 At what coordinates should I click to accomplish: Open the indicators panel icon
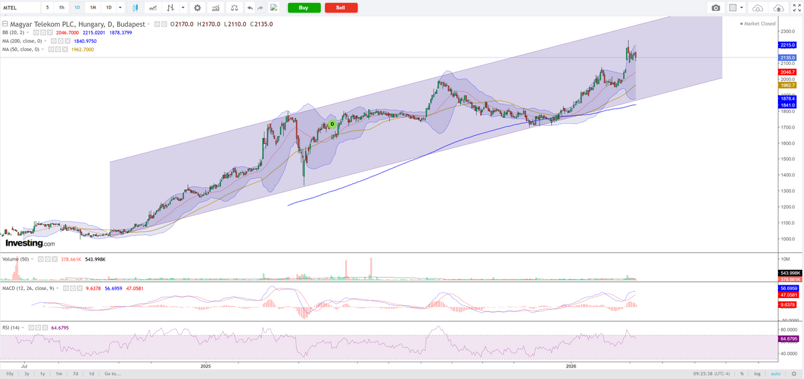click(215, 8)
